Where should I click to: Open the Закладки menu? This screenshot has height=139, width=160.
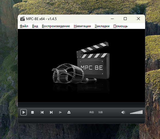coord(102,26)
